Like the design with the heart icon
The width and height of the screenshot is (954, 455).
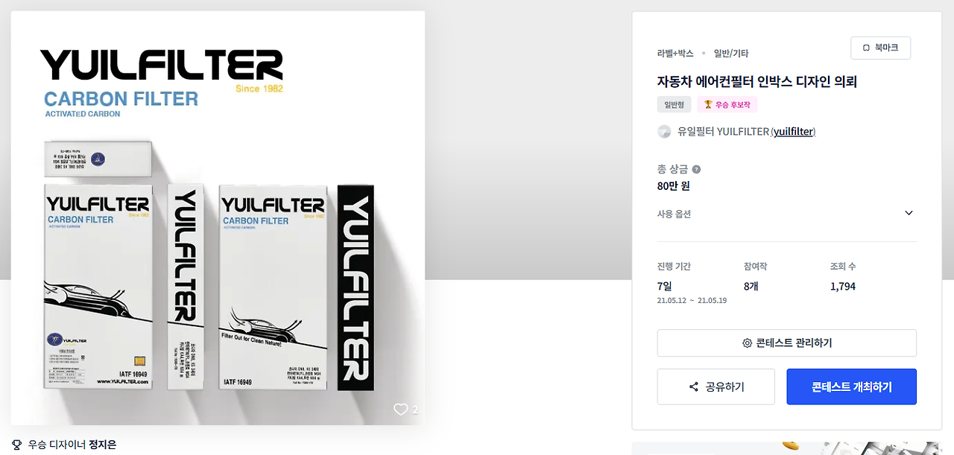(401, 410)
